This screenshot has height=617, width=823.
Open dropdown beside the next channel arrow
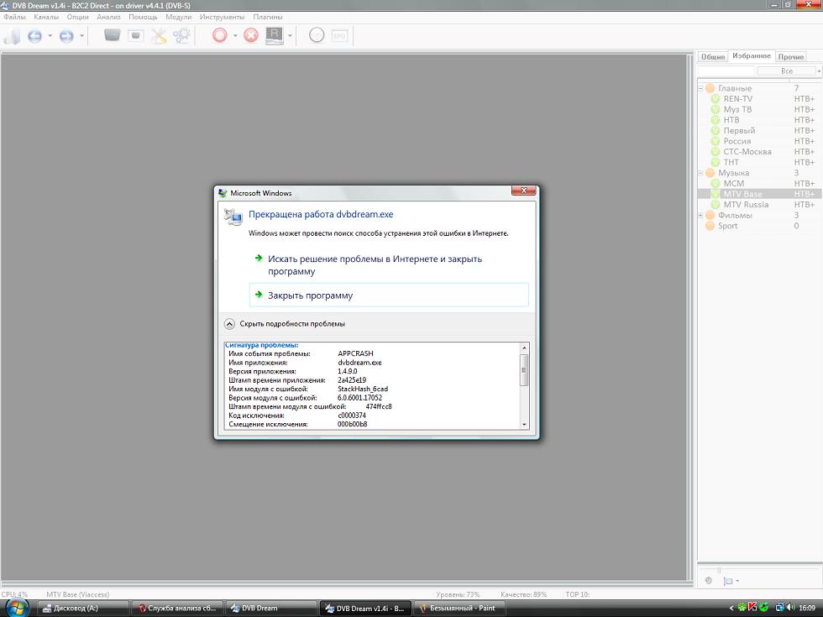tap(82, 36)
